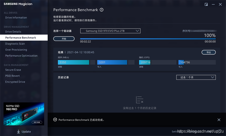This screenshot has width=226, height=136.
Task: Dismiss the benchmark completed notification
Action: [x=219, y=120]
